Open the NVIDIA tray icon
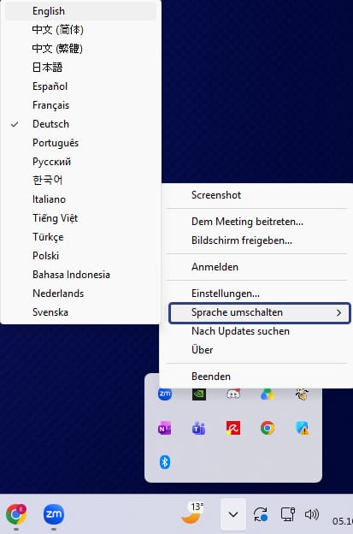 [199, 394]
